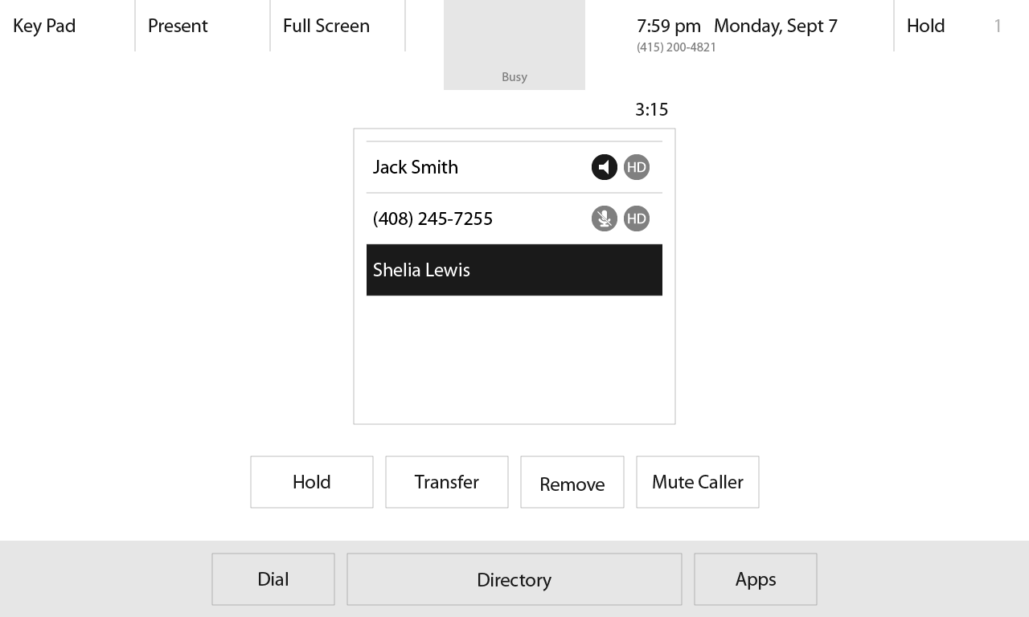Click the HD badge beside Jack Smith
1029x617 pixels.
tap(637, 167)
